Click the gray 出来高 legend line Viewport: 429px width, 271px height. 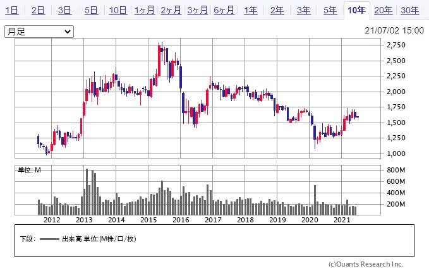tap(49, 239)
